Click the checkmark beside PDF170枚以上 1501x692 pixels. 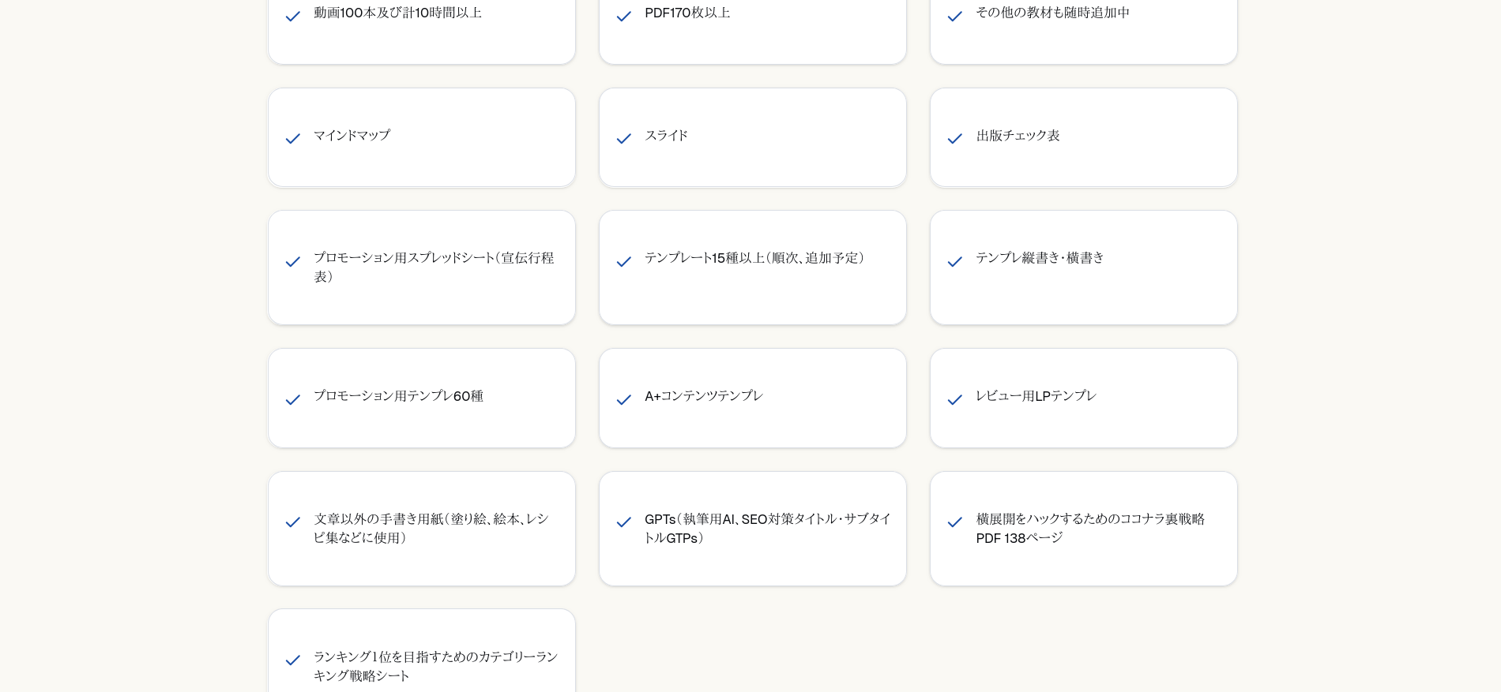623,17
